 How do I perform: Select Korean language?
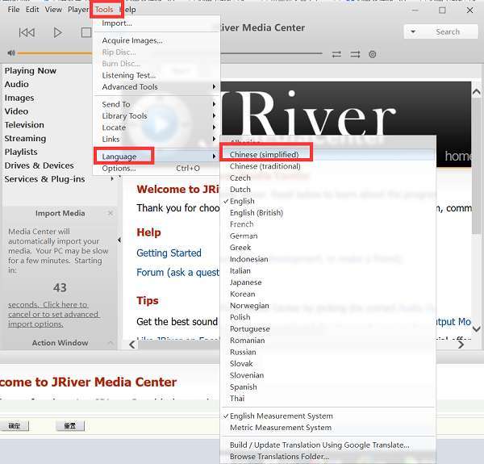point(328,294)
